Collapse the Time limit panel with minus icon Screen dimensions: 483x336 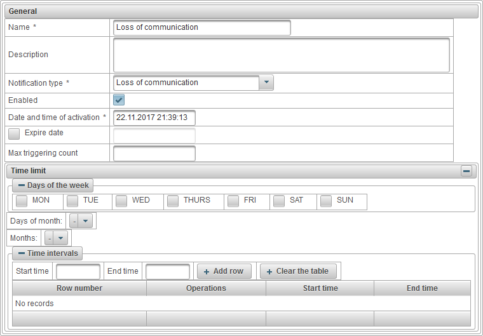tap(466, 171)
